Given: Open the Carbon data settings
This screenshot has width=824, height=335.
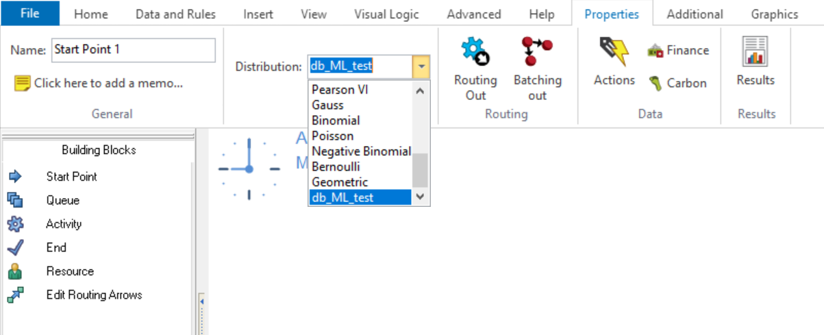Looking at the screenshot, I should 677,83.
